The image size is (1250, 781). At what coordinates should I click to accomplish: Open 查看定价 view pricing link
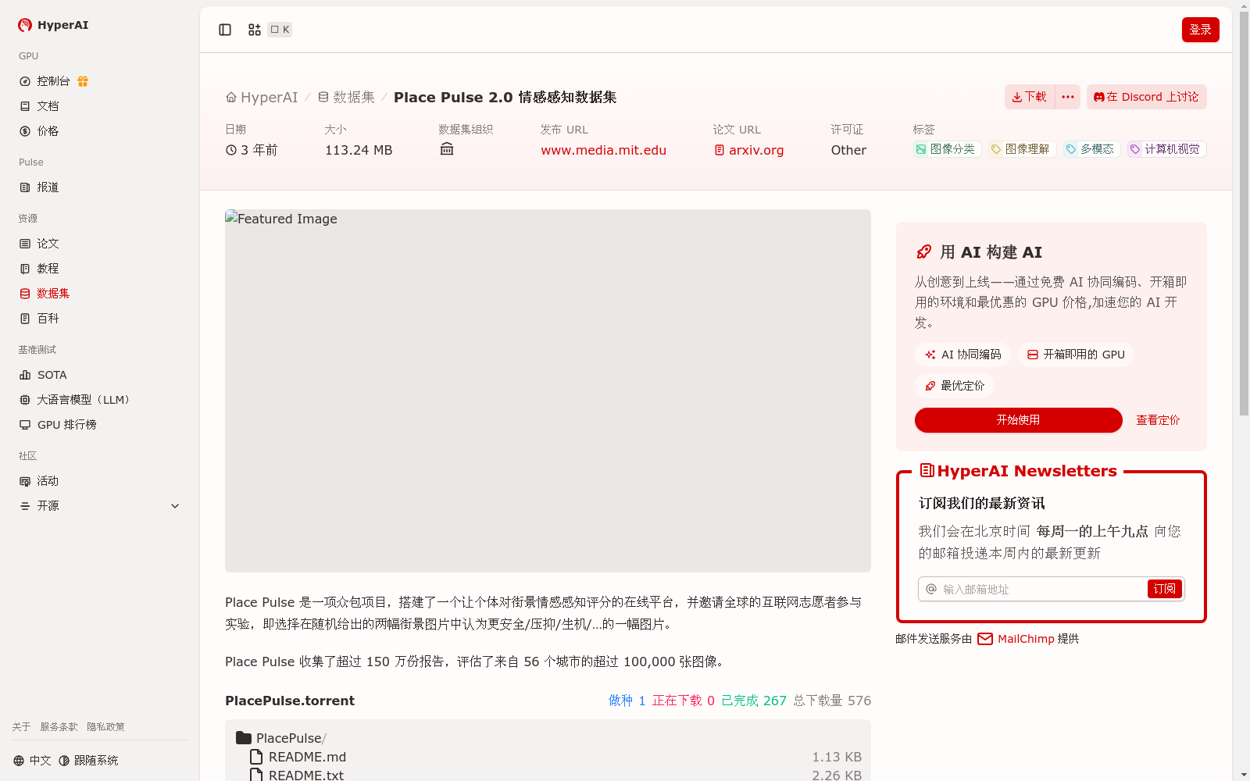point(1158,420)
